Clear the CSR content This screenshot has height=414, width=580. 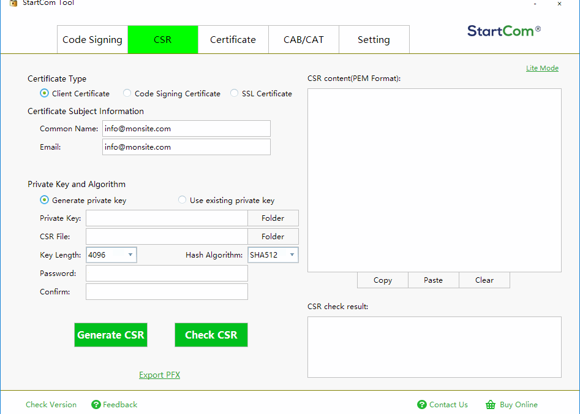click(484, 280)
